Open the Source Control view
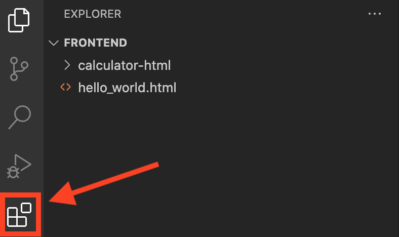 [19, 69]
